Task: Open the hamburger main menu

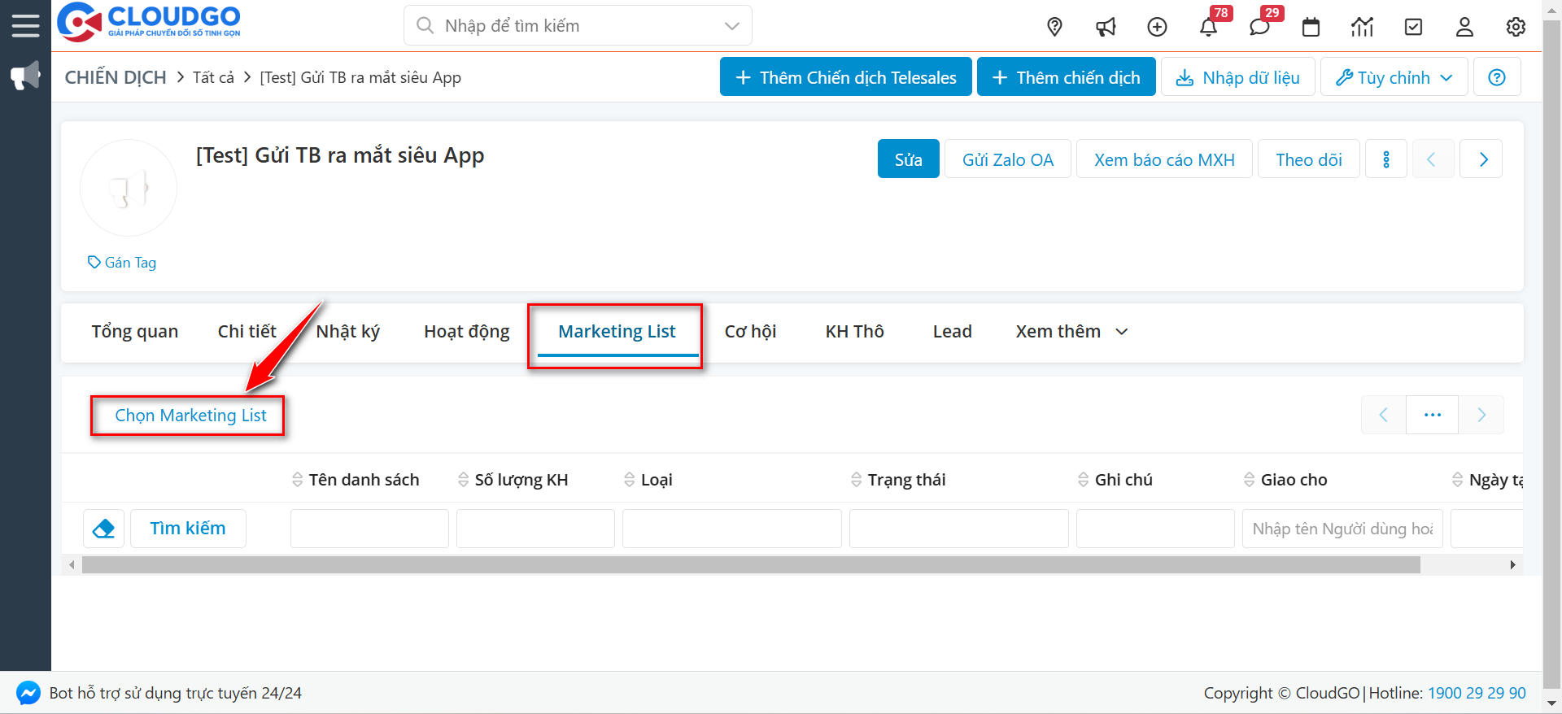Action: pos(25,25)
